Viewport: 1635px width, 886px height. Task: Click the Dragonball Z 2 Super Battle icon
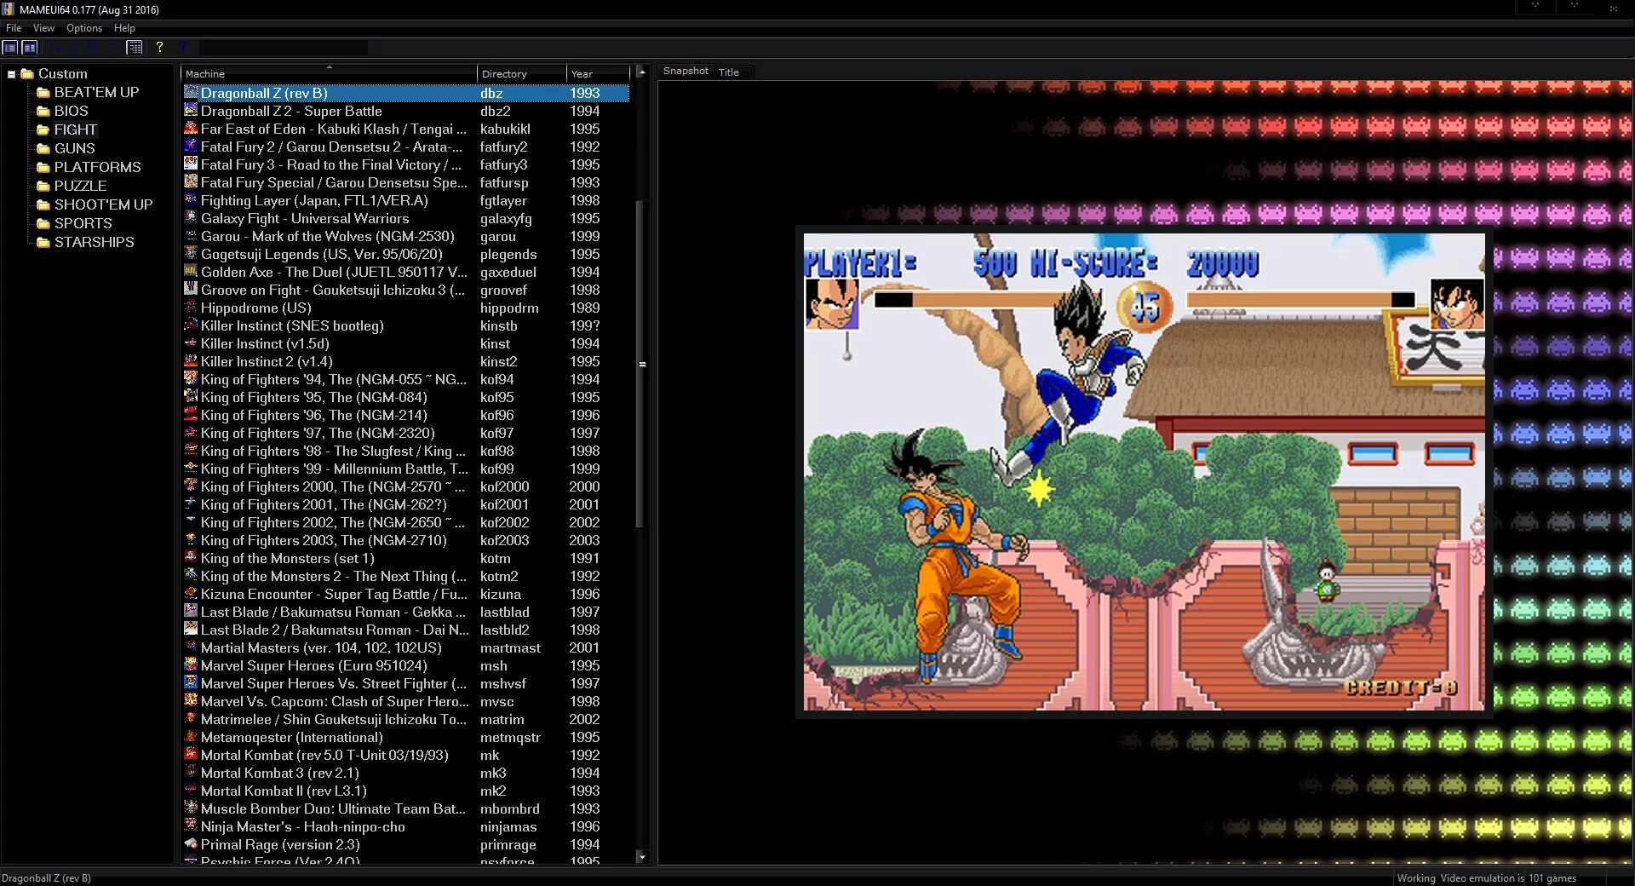191,111
